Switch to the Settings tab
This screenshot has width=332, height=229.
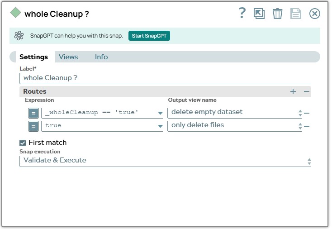tap(33, 57)
